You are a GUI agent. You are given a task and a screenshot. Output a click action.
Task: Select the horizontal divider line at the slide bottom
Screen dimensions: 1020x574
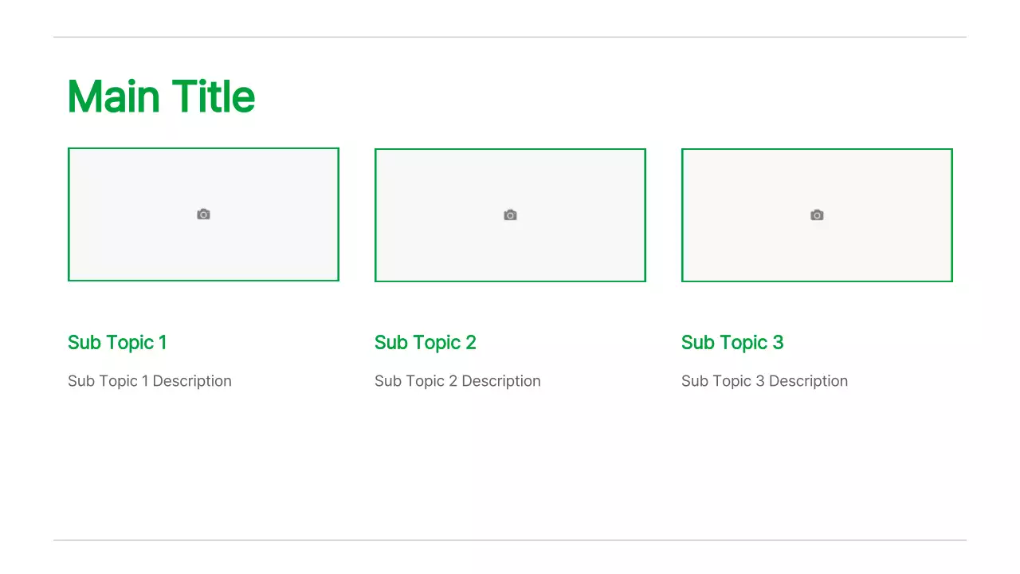pos(510,540)
